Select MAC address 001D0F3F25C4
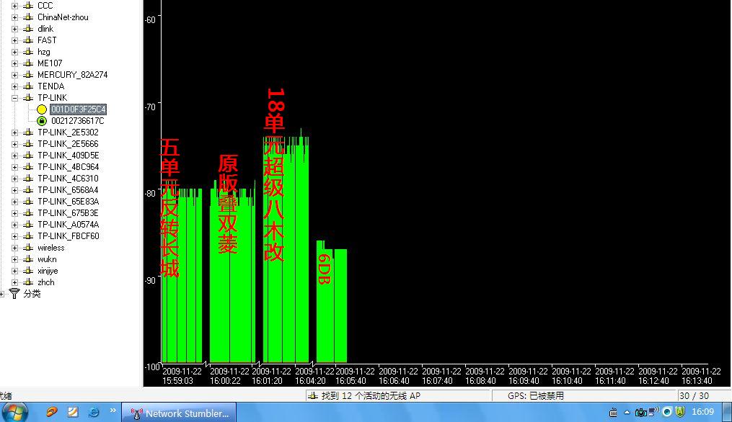 coord(79,109)
